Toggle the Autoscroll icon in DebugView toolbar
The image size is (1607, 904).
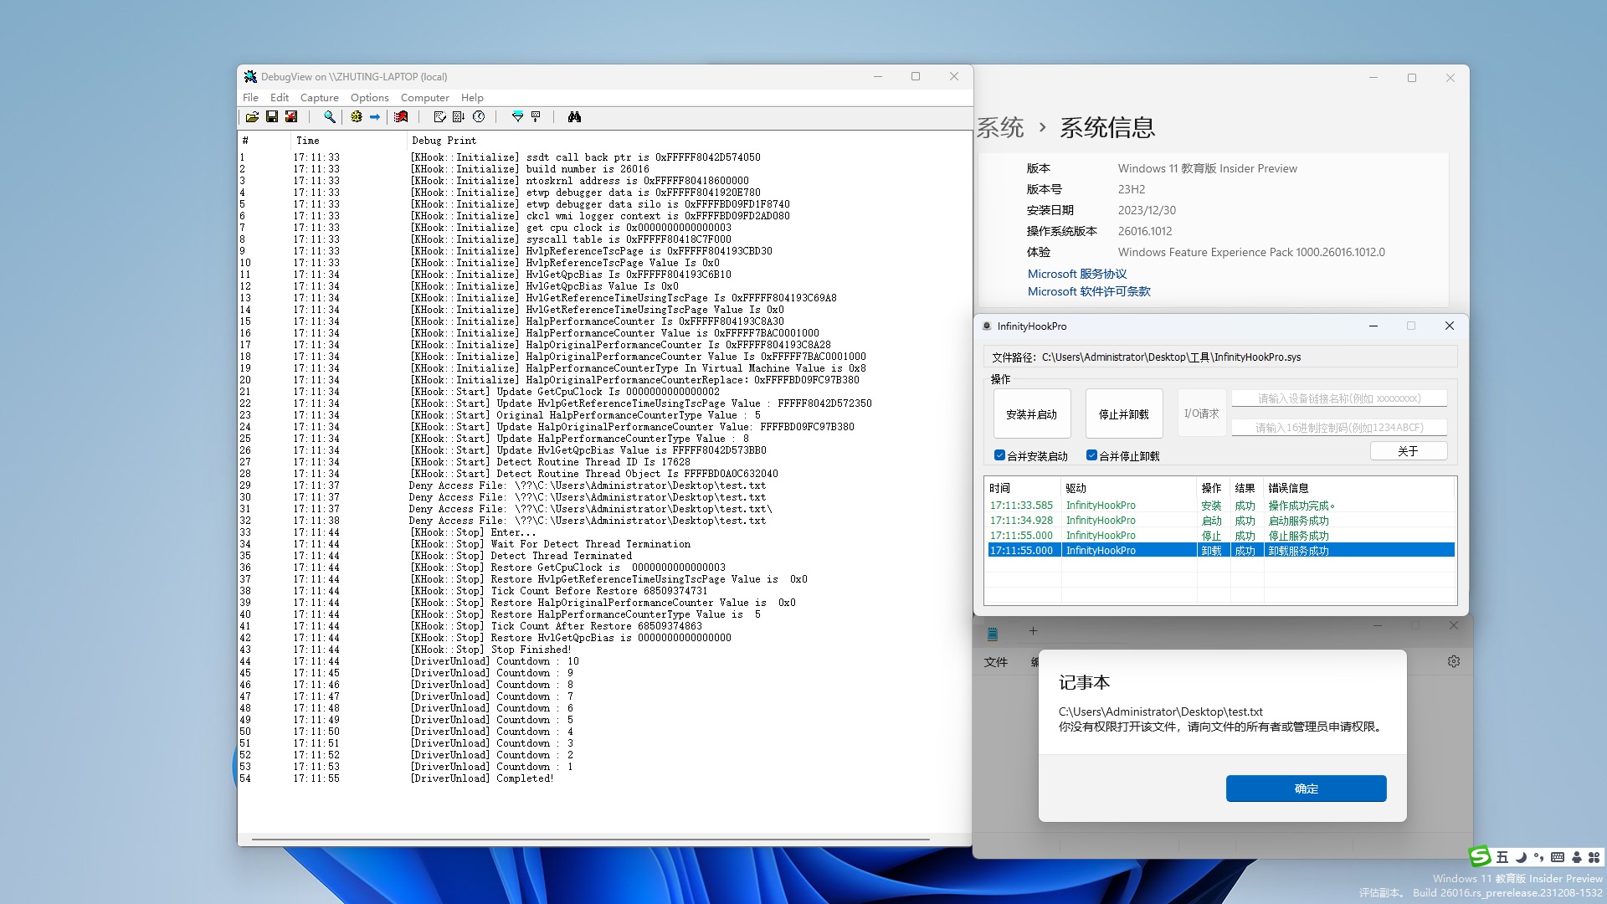[459, 117]
